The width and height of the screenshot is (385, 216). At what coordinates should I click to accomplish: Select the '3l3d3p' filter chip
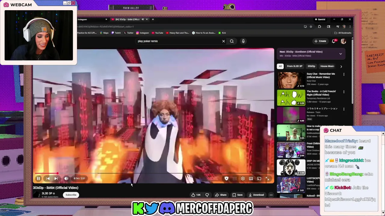coord(311,66)
